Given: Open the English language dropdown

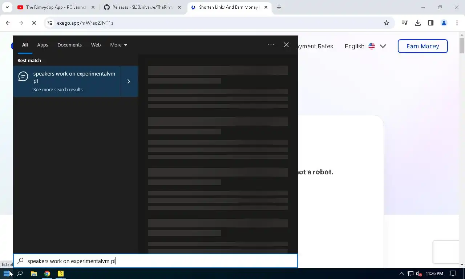Looking at the screenshot, I should point(365,46).
